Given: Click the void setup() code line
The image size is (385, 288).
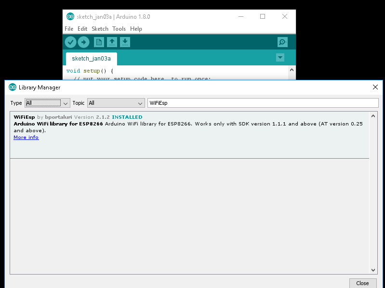Looking at the screenshot, I should click(x=90, y=71).
